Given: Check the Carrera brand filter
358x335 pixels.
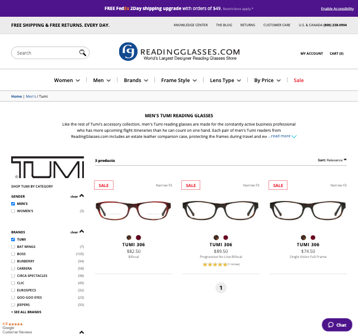Looking at the screenshot, I should (13, 269).
